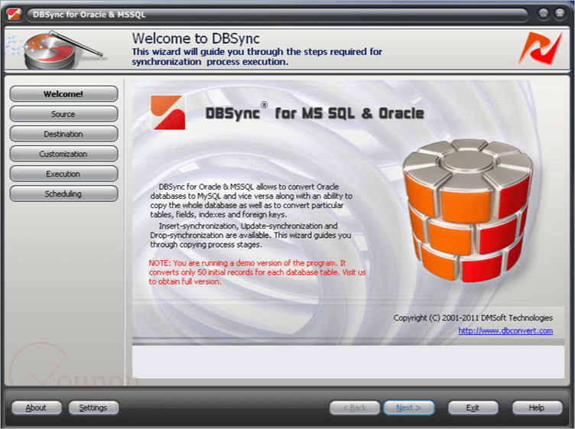Click the disabled Back button
Viewport: 575px width, 429px height.
tap(355, 408)
